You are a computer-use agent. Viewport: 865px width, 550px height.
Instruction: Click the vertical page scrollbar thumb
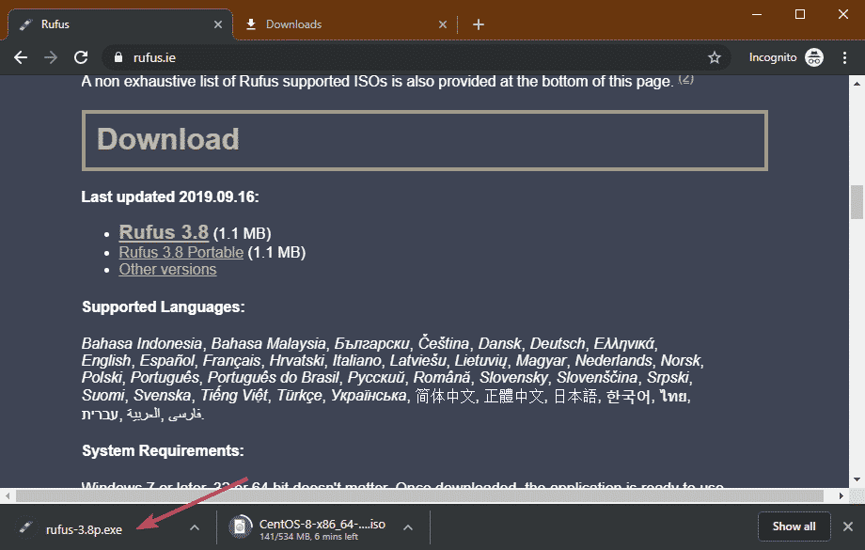(856, 202)
